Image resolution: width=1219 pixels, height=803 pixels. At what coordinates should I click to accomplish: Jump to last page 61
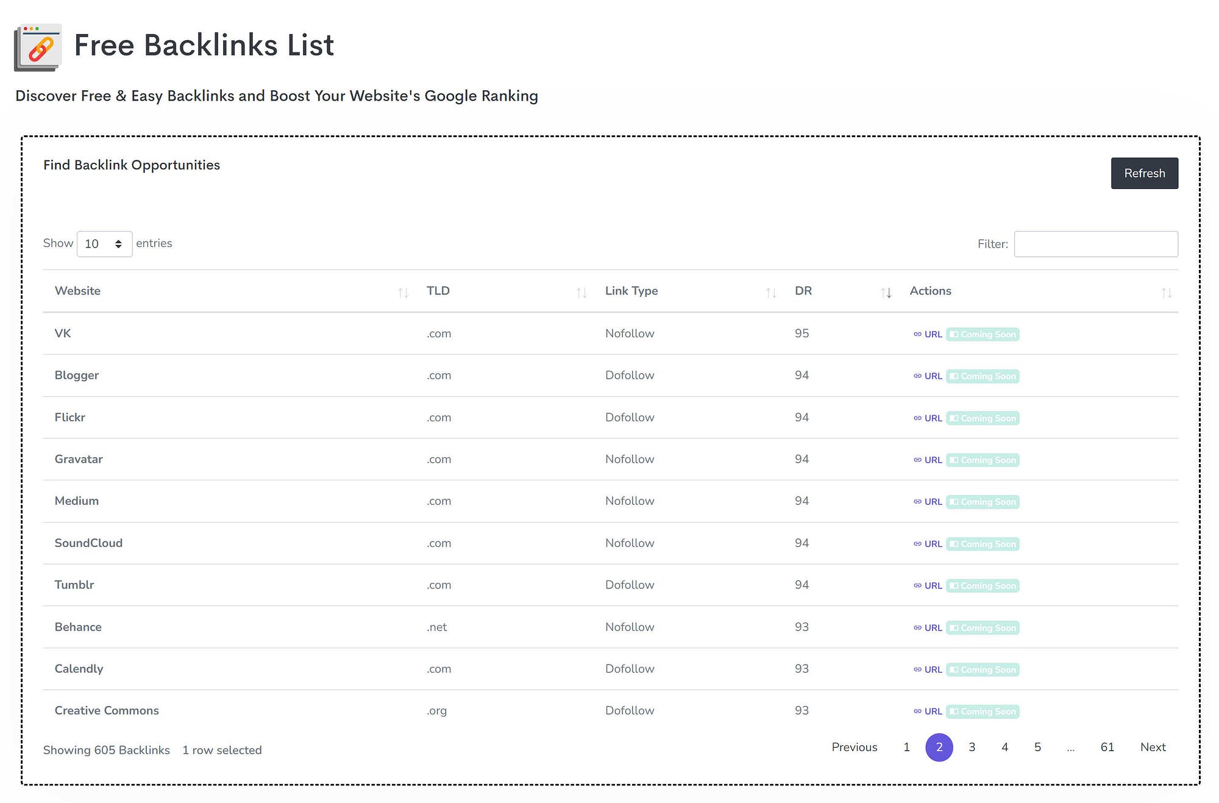pos(1107,747)
